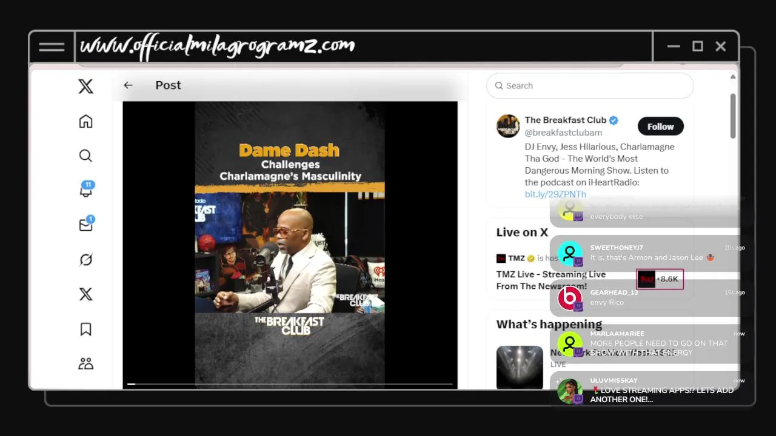Viewport: 776px width, 436px height.
Task: Click the hamburger menu in overlay title bar
Action: point(52,47)
